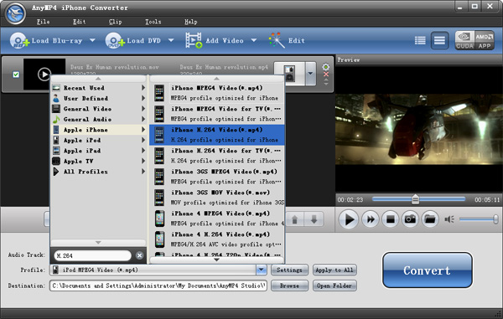This screenshot has height=319, width=503.
Task: Click Apply to All button
Action: (x=334, y=270)
